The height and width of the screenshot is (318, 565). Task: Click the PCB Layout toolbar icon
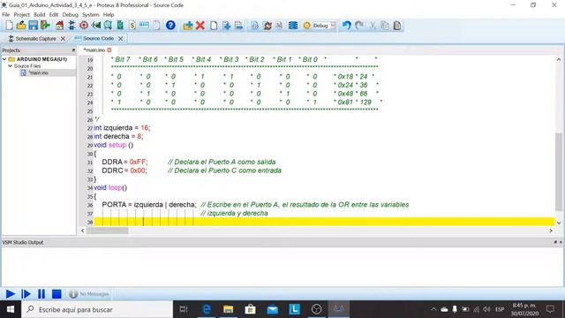tap(84, 26)
